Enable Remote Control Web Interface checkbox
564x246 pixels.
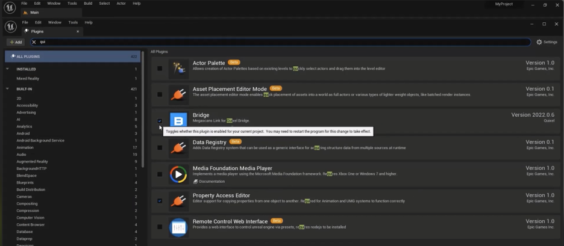tap(160, 227)
